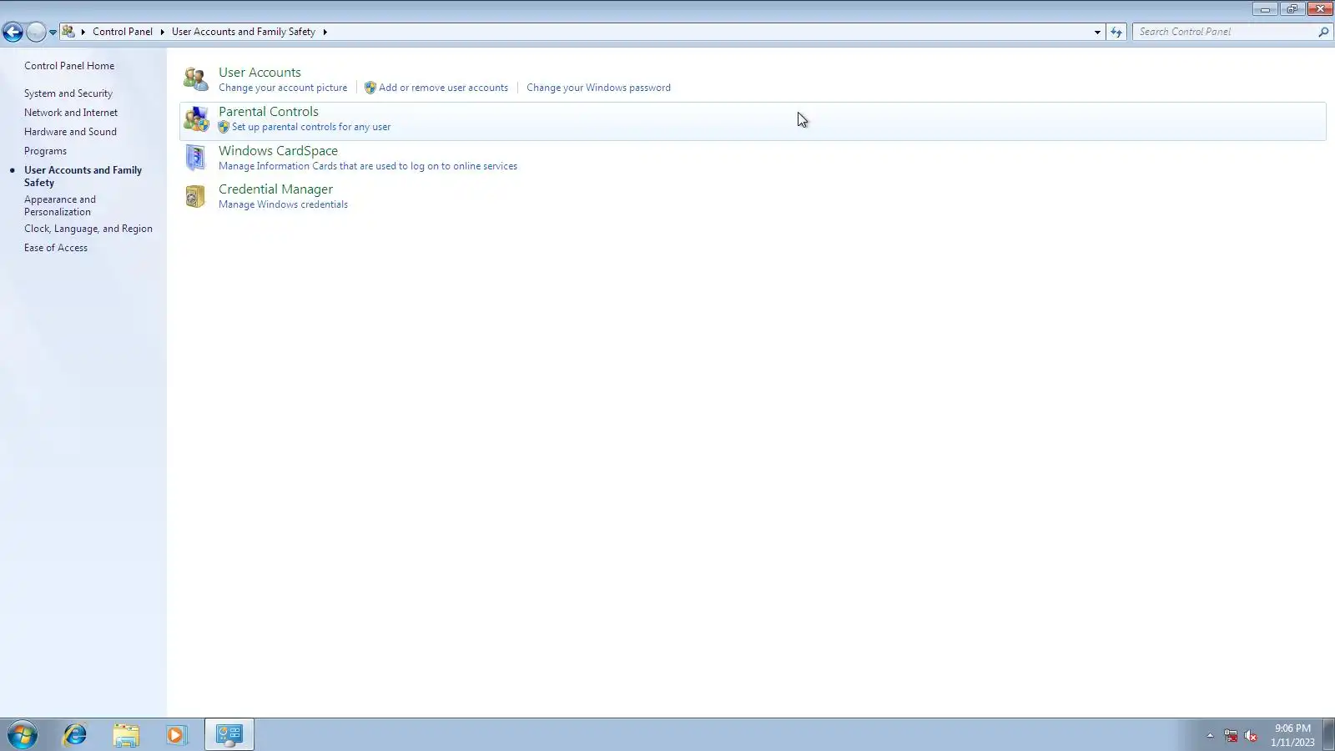Click Manage Information Cards link
The image size is (1335, 751).
368,166
